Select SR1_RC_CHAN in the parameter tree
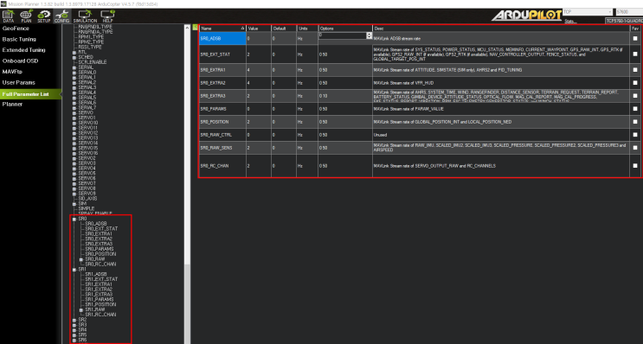 point(100,315)
